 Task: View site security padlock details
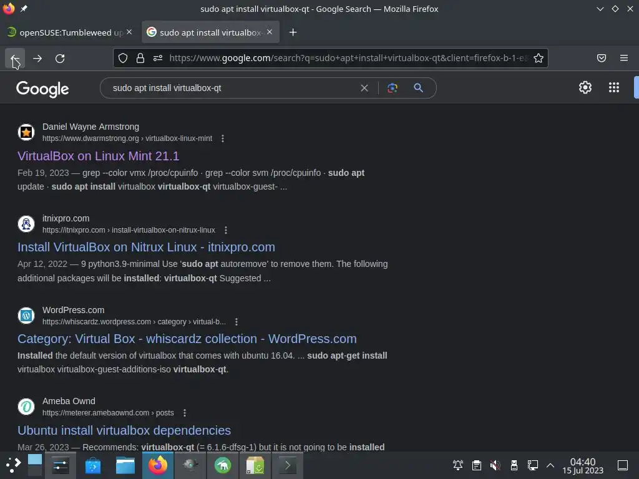[x=140, y=58]
